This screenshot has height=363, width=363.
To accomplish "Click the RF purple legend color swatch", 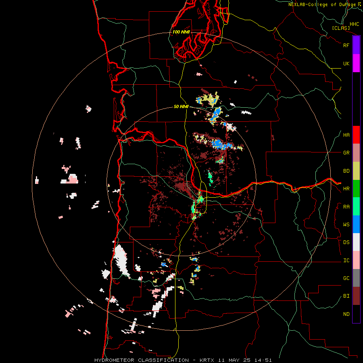I will (x=356, y=45).
